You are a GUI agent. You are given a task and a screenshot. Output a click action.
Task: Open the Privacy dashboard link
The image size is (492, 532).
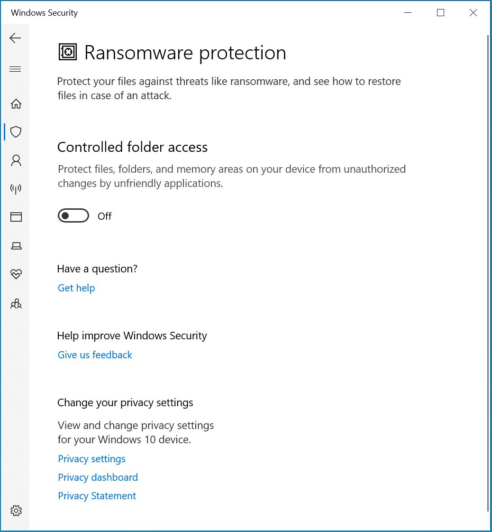tap(98, 477)
